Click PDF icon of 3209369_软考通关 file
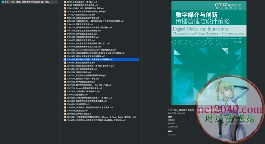 pos(65,120)
